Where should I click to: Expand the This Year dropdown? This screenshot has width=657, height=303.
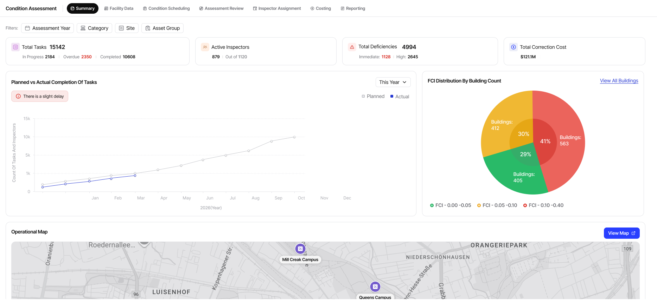pos(393,82)
